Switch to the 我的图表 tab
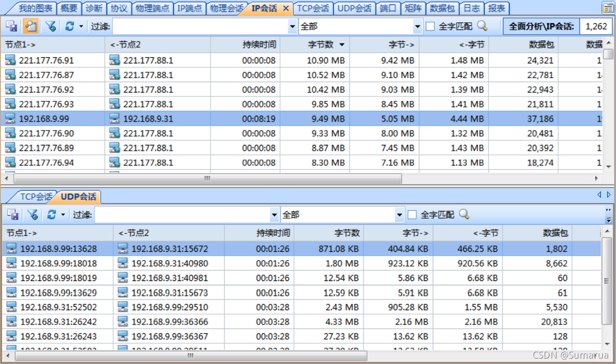 [x=36, y=8]
